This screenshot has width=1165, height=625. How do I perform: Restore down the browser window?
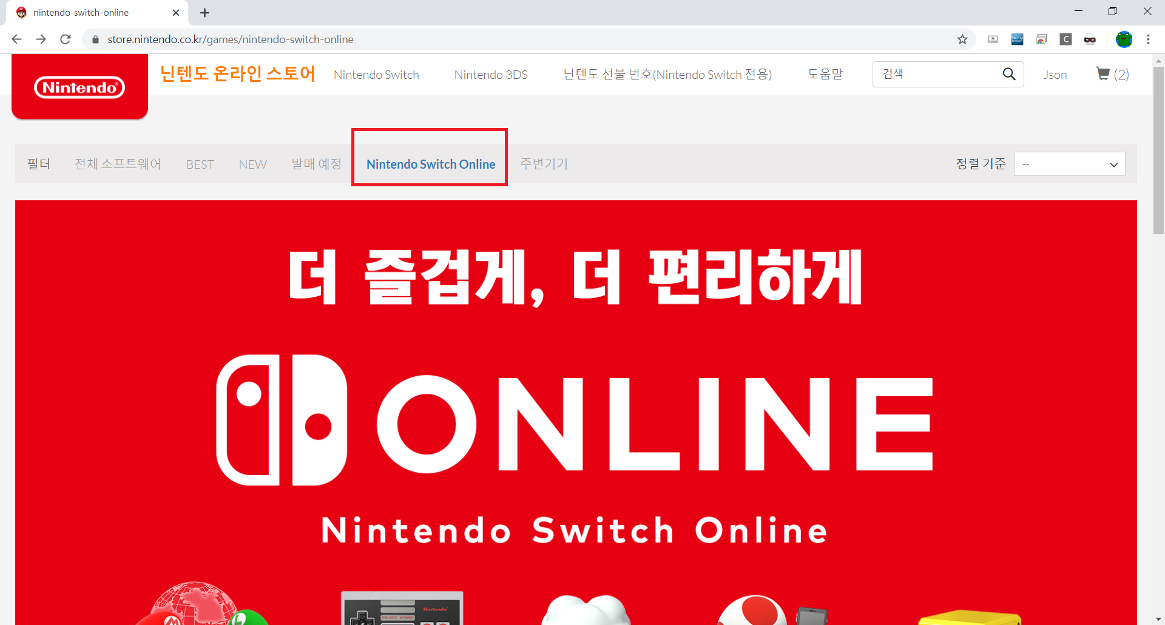click(1112, 12)
